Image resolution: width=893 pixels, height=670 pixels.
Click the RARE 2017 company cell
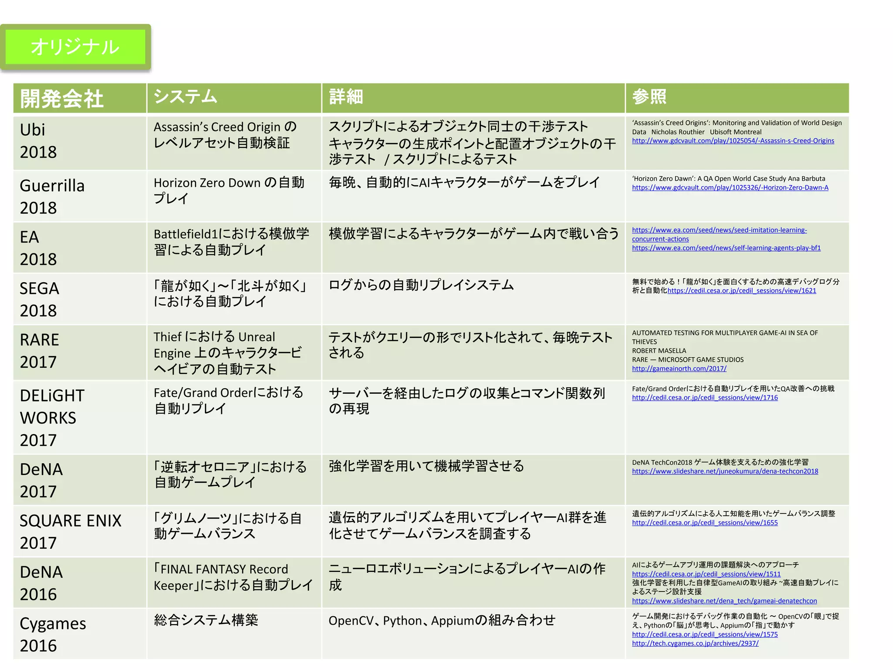pos(80,352)
